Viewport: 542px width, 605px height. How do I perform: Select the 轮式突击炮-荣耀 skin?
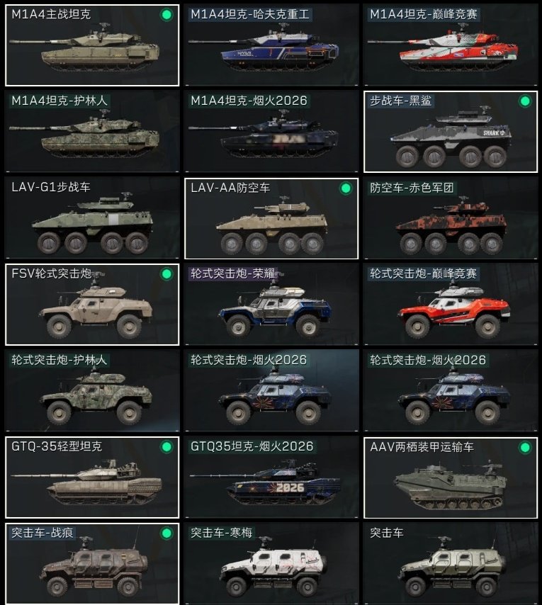pyautogui.click(x=271, y=305)
